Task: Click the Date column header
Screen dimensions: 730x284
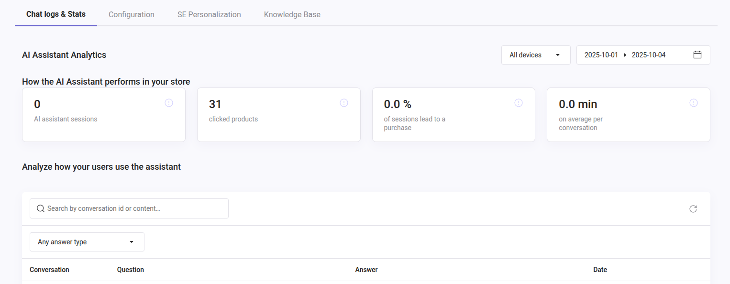Action: pos(600,270)
